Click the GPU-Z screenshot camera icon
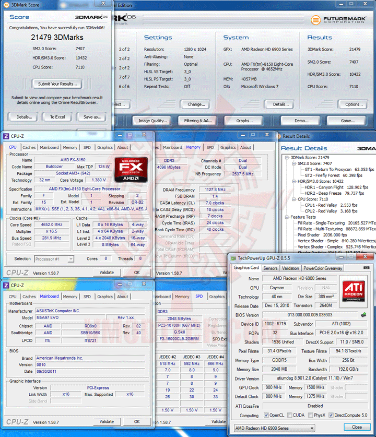The width and height of the screenshot is (376, 437). pos(367,267)
